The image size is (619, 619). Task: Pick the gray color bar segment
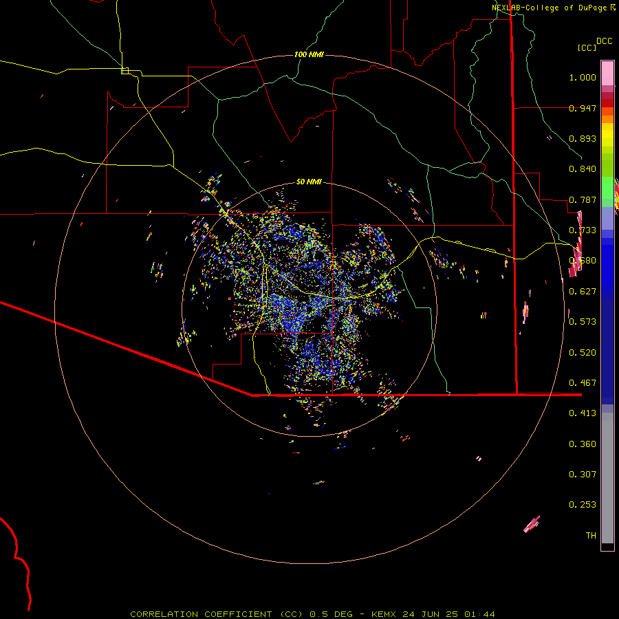coord(607,478)
